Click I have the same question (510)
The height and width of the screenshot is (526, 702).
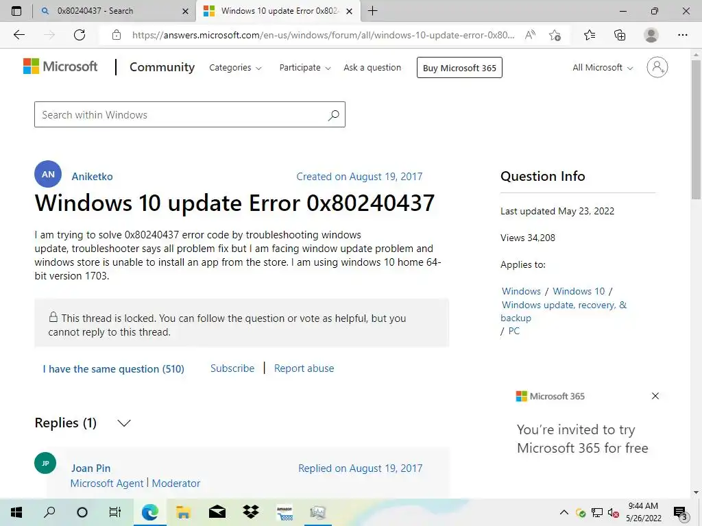pyautogui.click(x=113, y=369)
